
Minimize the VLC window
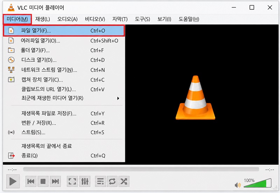[234, 7]
